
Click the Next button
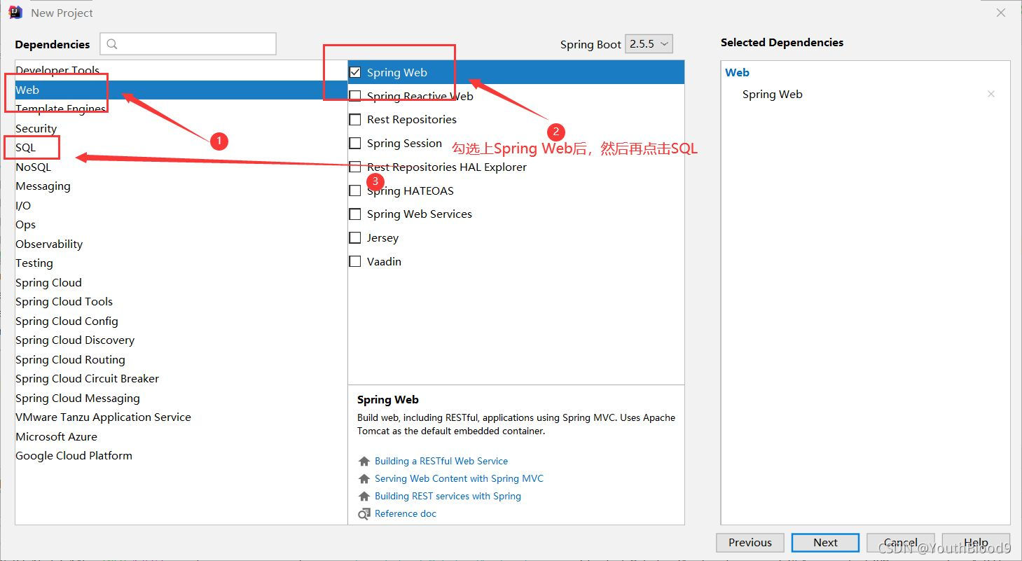[x=825, y=542]
